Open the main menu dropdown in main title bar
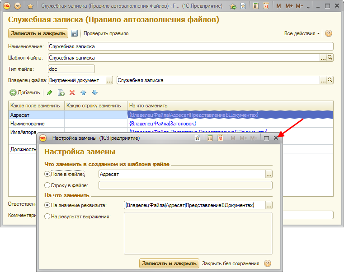The height and width of the screenshot is (272, 344). [x=18, y=6]
